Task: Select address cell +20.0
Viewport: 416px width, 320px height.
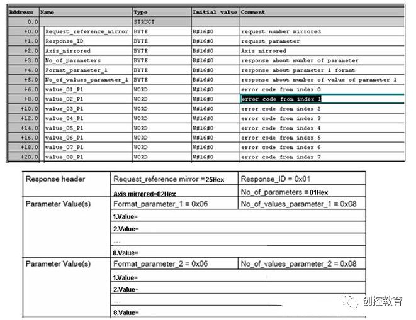Action: pyautogui.click(x=24, y=157)
